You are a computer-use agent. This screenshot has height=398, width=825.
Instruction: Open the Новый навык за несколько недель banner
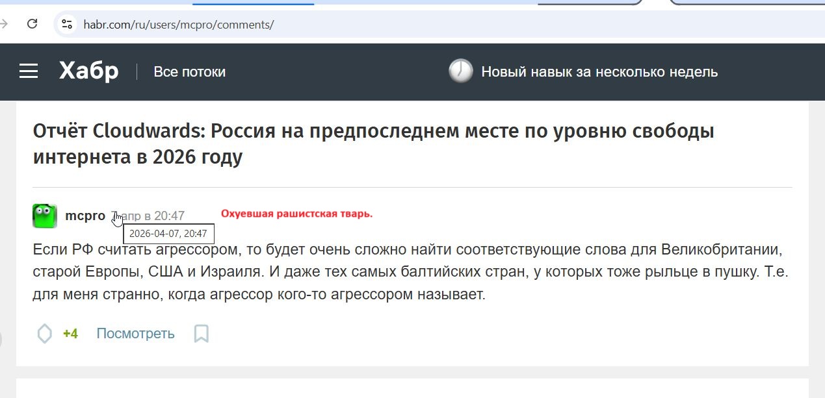point(599,72)
